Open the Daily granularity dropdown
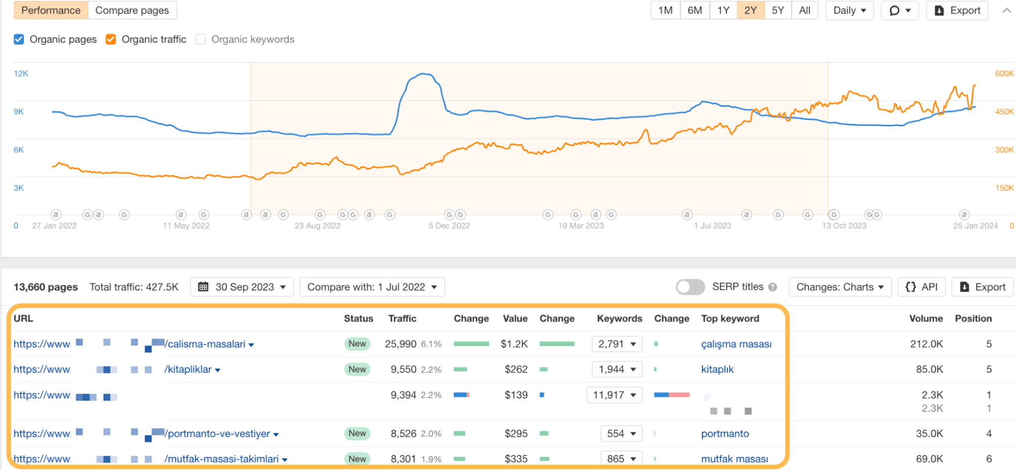This screenshot has height=470, width=1016. click(849, 10)
